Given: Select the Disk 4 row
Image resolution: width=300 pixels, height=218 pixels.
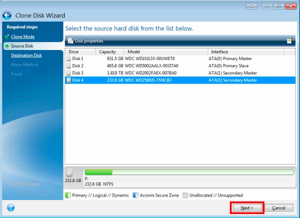Looking at the screenshot, I should (x=180, y=80).
